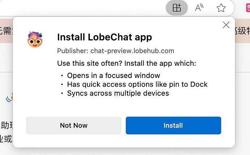
Task: Click the Chinese page text beside Not Now
Action: click(x=6, y=125)
